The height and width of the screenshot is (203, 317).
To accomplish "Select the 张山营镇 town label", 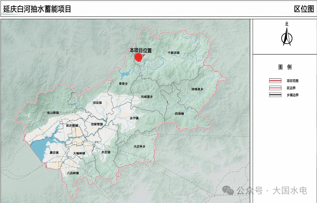I will coord(53,113).
